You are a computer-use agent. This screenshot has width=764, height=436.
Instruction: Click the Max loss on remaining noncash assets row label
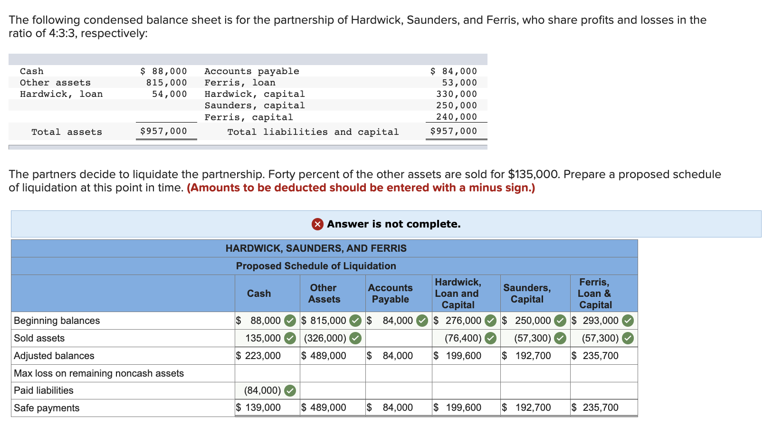point(98,373)
